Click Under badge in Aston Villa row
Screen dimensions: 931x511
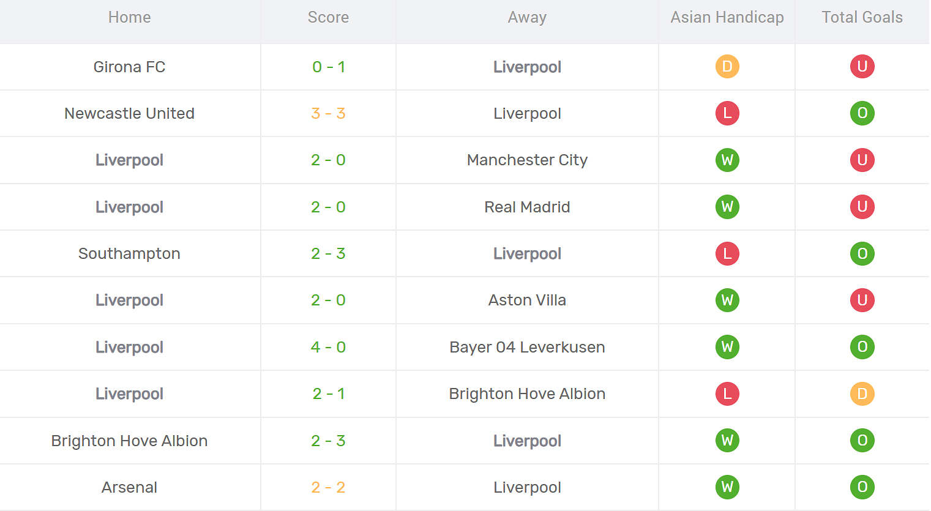tap(862, 300)
